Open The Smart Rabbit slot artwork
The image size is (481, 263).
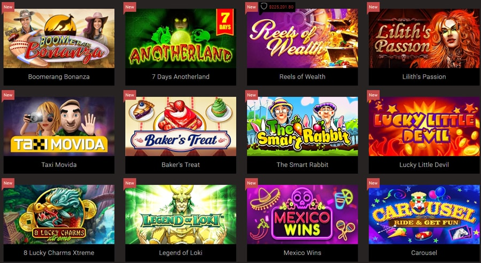[x=302, y=127]
